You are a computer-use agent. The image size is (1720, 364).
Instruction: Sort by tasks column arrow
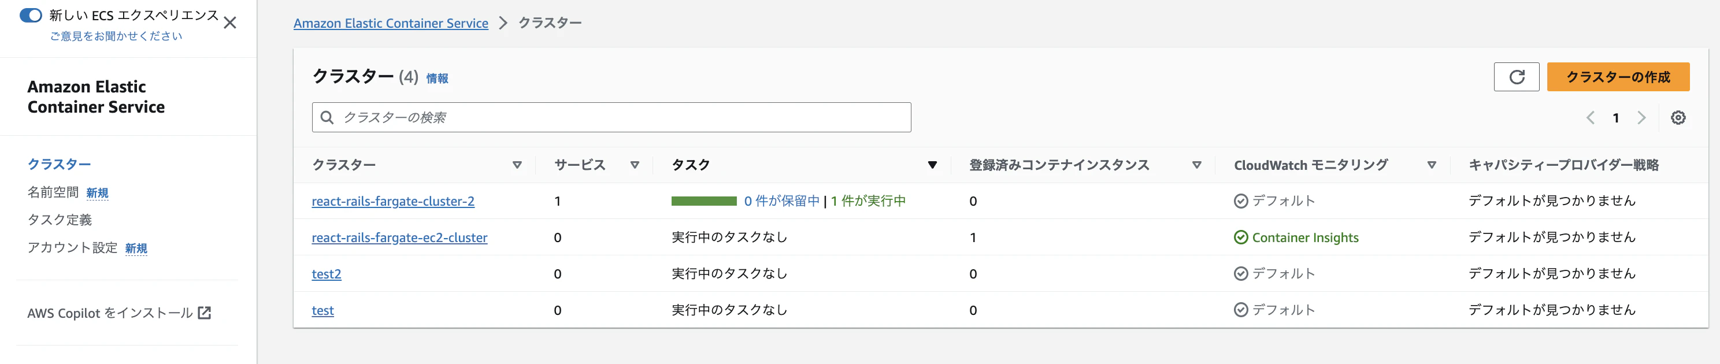point(932,165)
